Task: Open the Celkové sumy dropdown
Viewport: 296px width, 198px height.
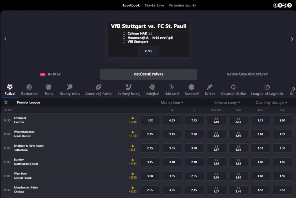Action: point(227,102)
